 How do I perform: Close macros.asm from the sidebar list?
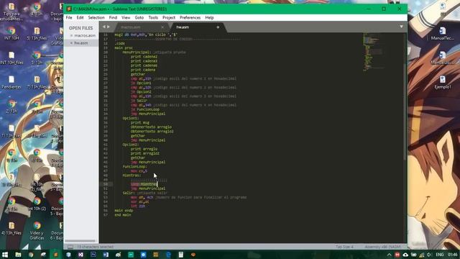[x=71, y=35]
